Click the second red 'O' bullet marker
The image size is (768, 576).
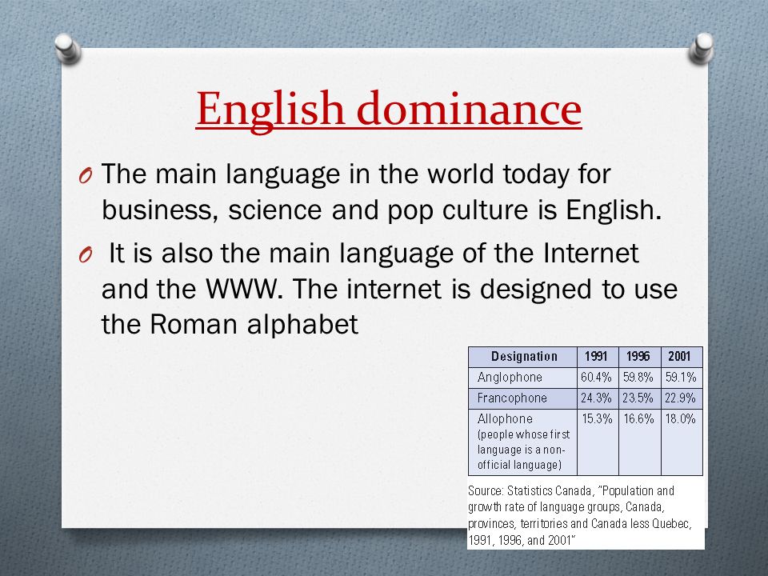click(86, 255)
